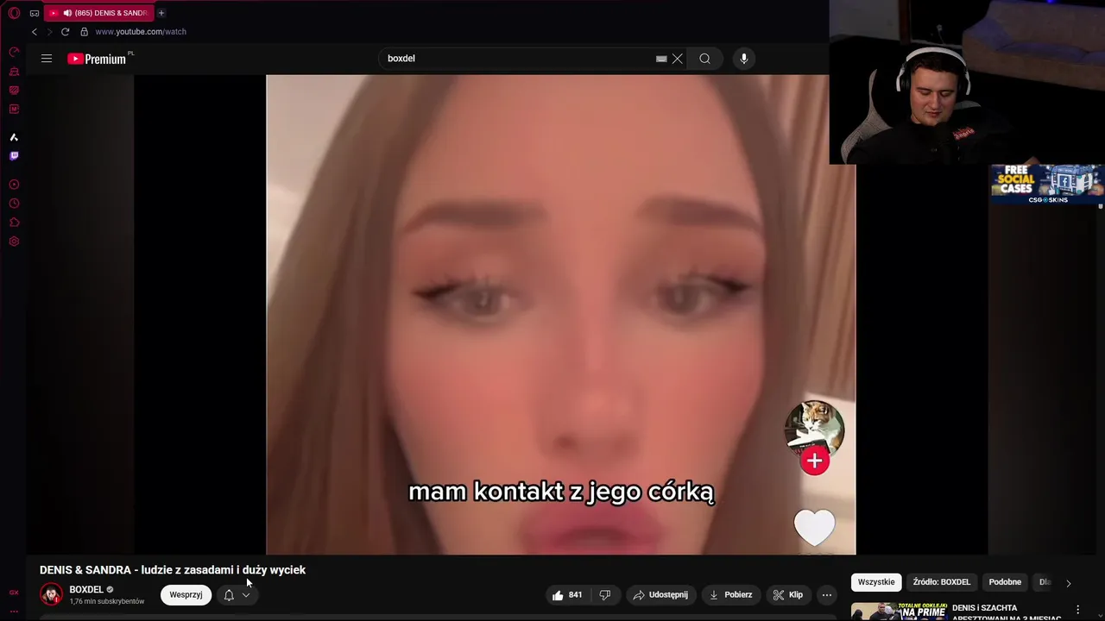Open options for DENIS i SZACHTA video

[x=1077, y=610]
